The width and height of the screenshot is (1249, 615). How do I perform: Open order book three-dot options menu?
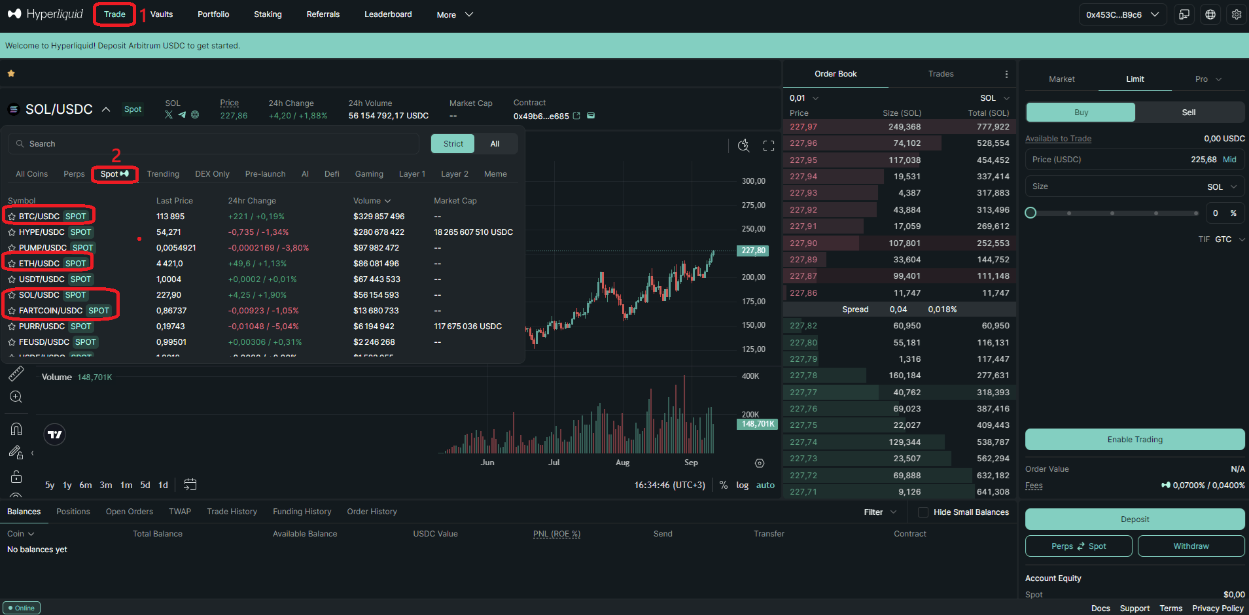(1006, 74)
